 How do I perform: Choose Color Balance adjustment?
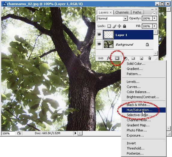click(x=143, y=92)
